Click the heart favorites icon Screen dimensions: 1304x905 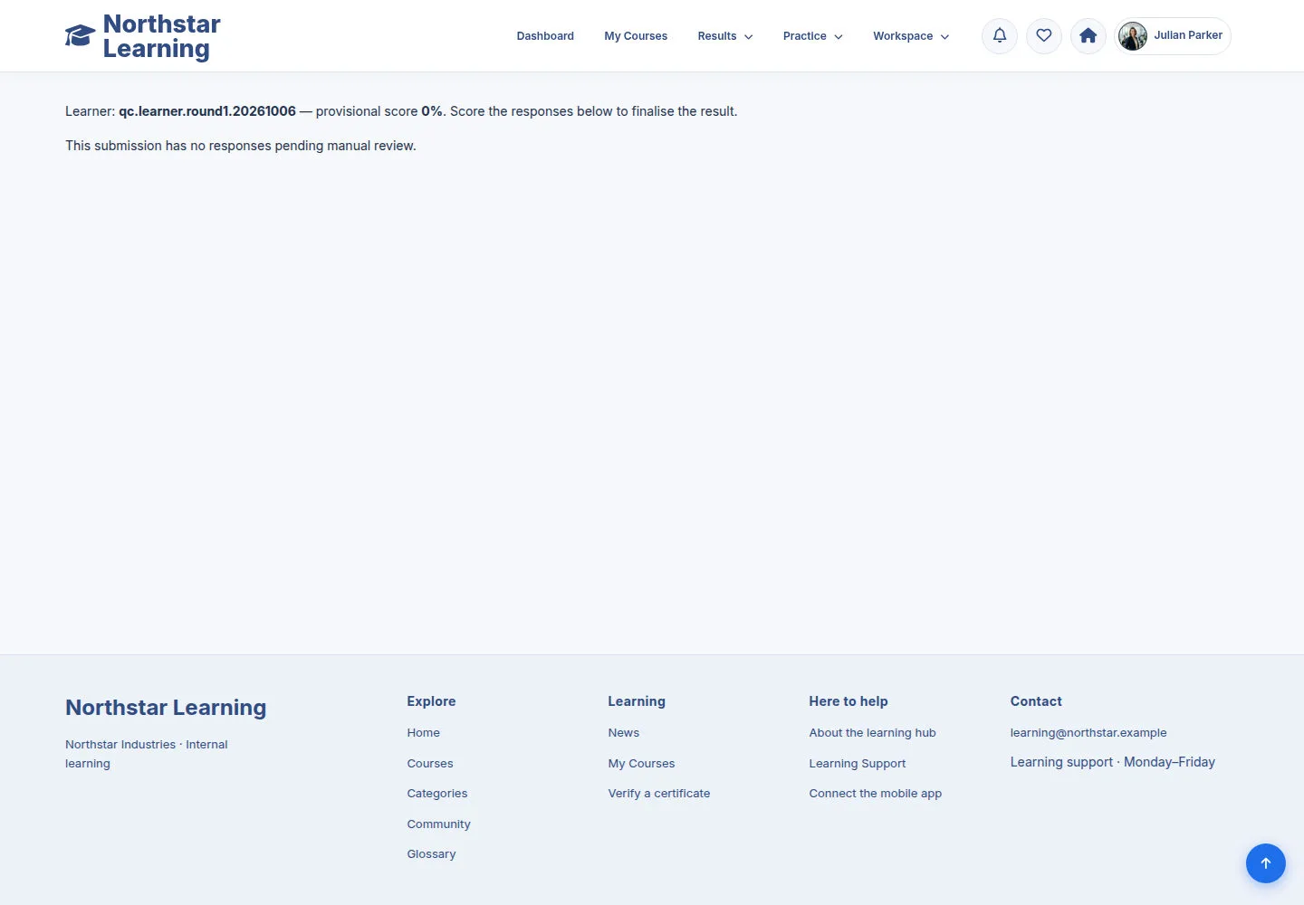point(1044,36)
